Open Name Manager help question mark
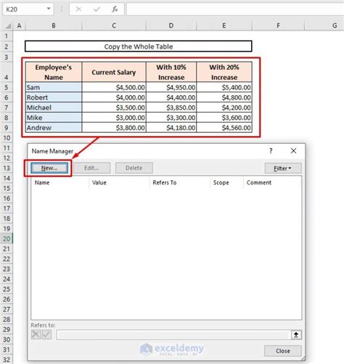This screenshot has height=364, width=344. click(271, 151)
